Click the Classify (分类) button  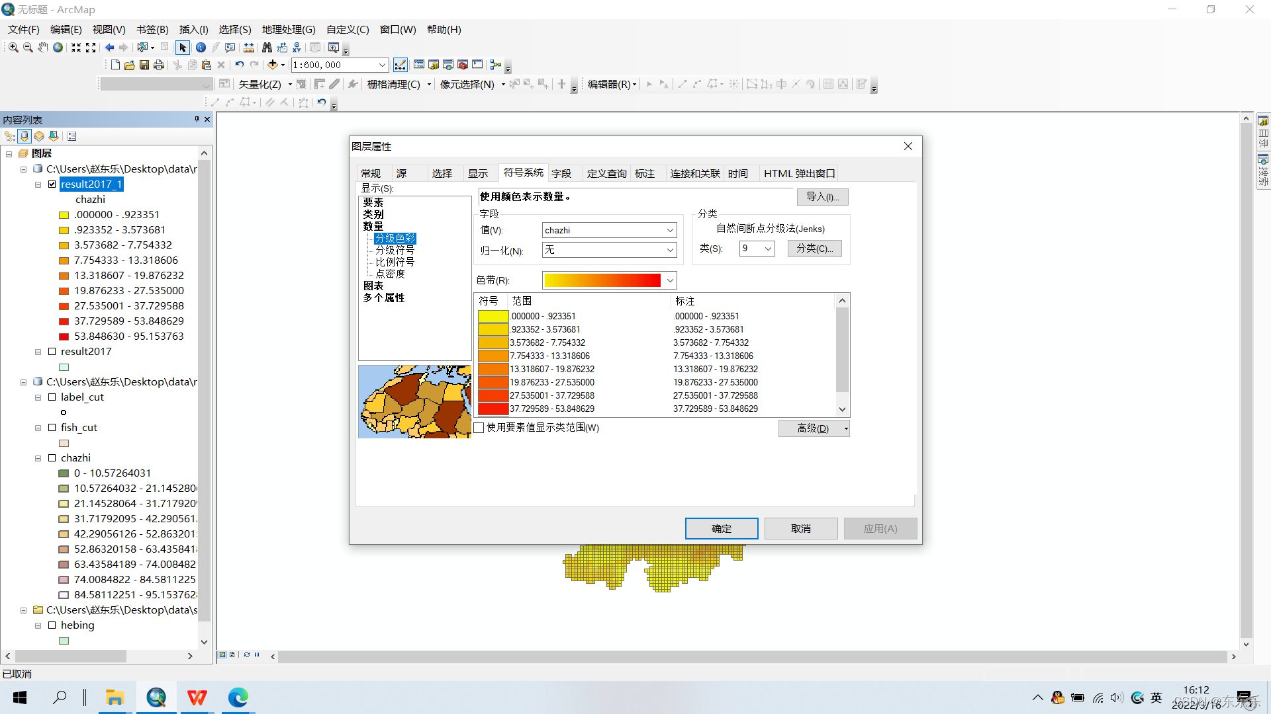coord(814,249)
